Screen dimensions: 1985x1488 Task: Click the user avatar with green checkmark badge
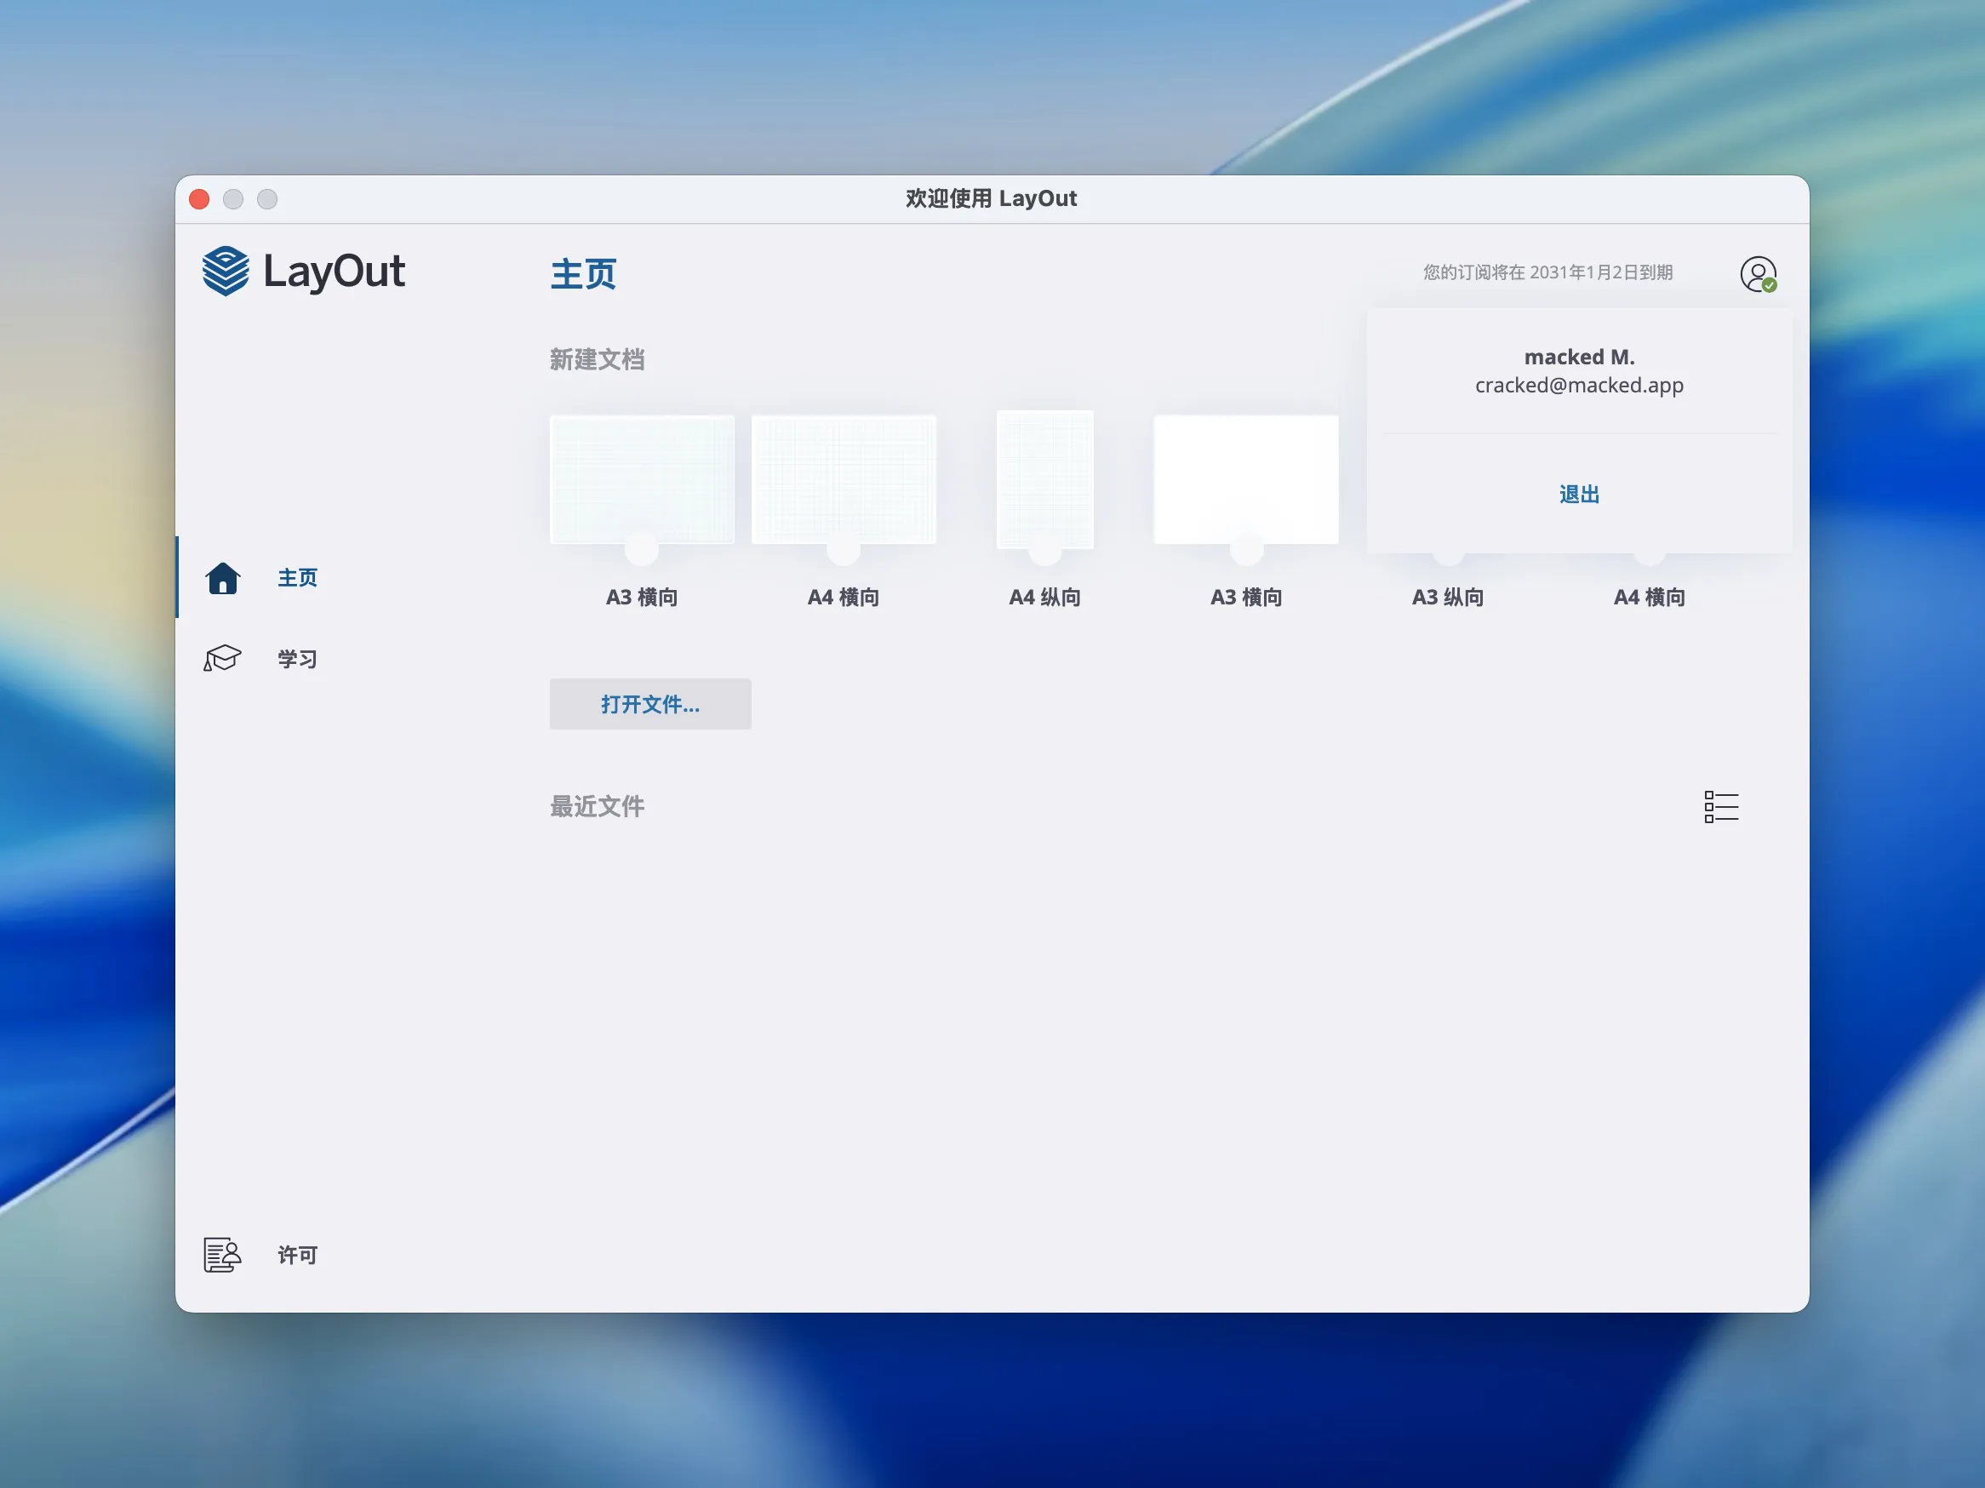1758,274
